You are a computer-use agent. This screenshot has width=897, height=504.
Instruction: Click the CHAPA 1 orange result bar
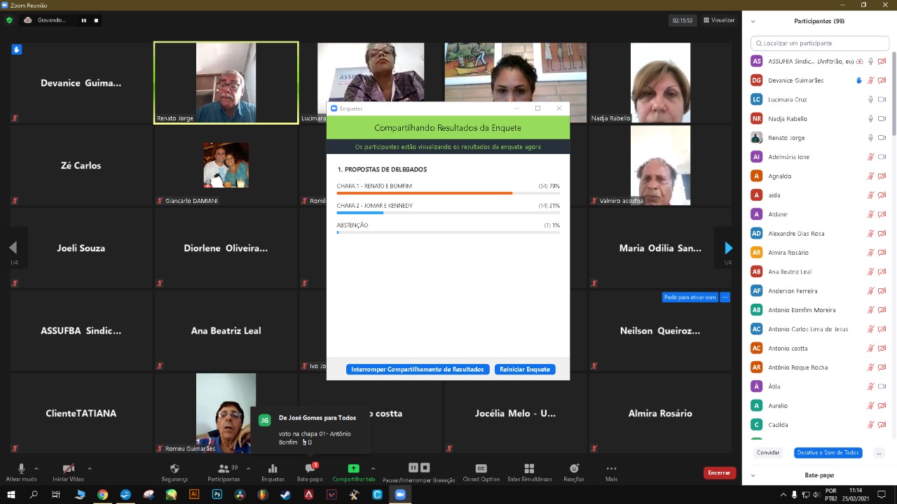425,193
